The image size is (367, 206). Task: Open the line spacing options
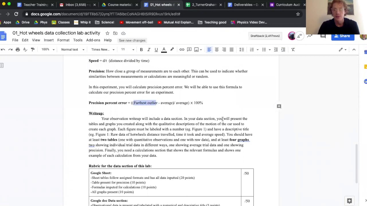[x=242, y=49]
